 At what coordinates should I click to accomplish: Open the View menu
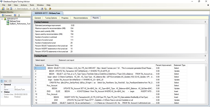(x=16, y=5)
